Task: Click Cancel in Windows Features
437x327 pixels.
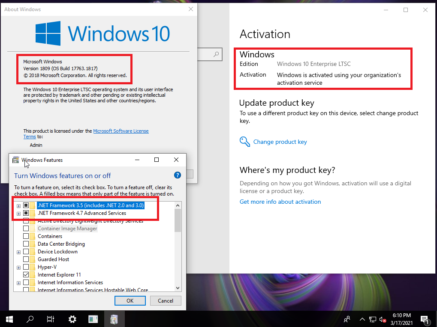Action: tap(166, 300)
